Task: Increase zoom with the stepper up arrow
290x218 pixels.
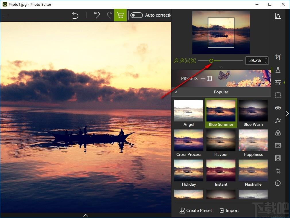Action: click(266, 59)
